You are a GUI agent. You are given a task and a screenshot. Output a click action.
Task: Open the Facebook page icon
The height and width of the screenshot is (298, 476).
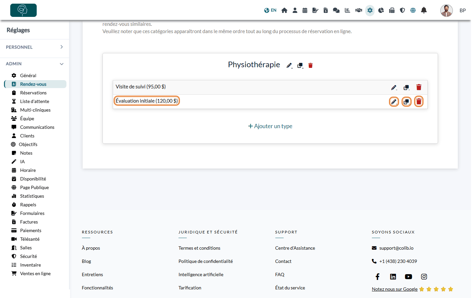(377, 276)
